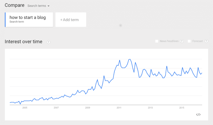213x125 pixels.
Task: Open the embed code icon below chart
Action: coord(198,114)
